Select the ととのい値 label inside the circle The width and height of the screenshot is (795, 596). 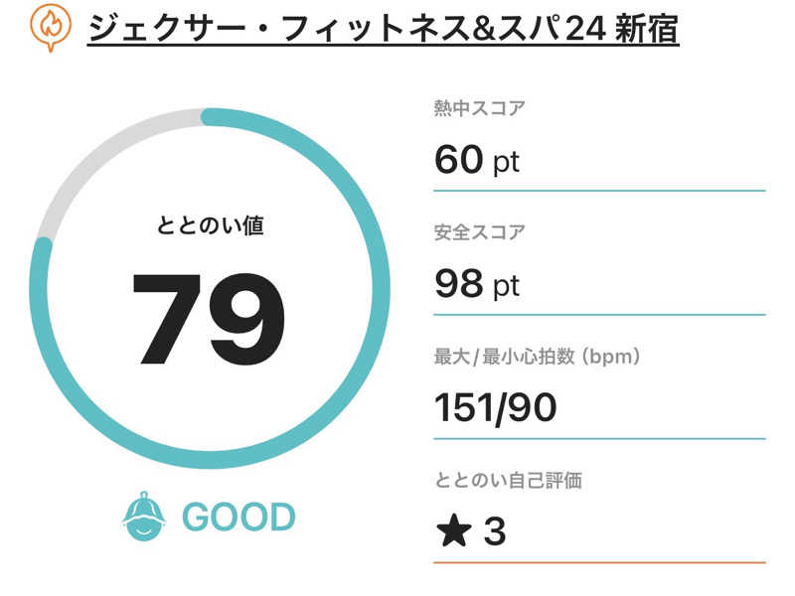point(210,225)
